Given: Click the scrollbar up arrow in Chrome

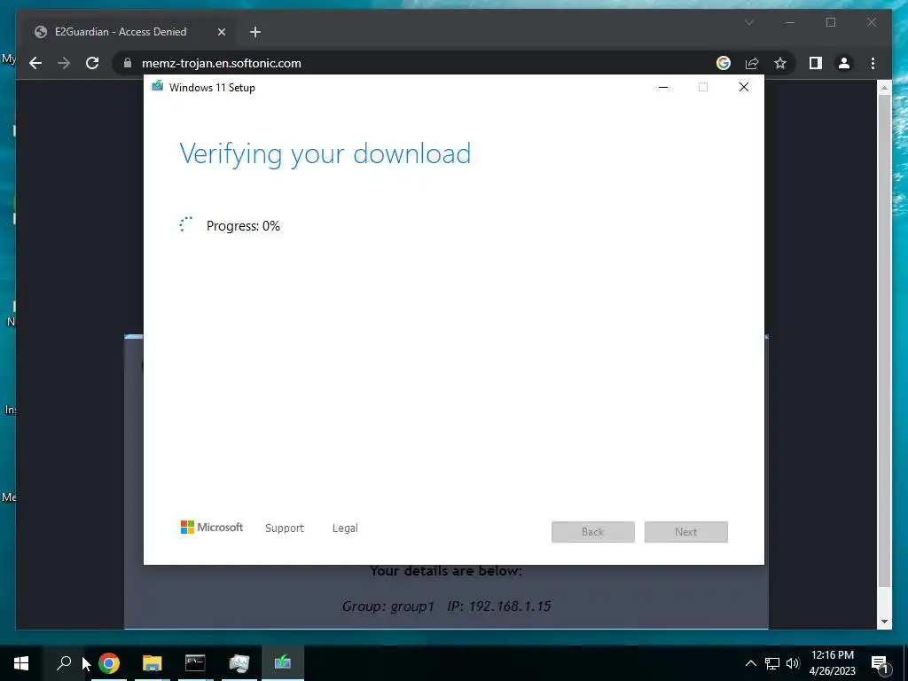Looking at the screenshot, I should [884, 88].
